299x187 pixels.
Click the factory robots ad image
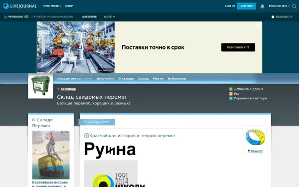click(76, 47)
